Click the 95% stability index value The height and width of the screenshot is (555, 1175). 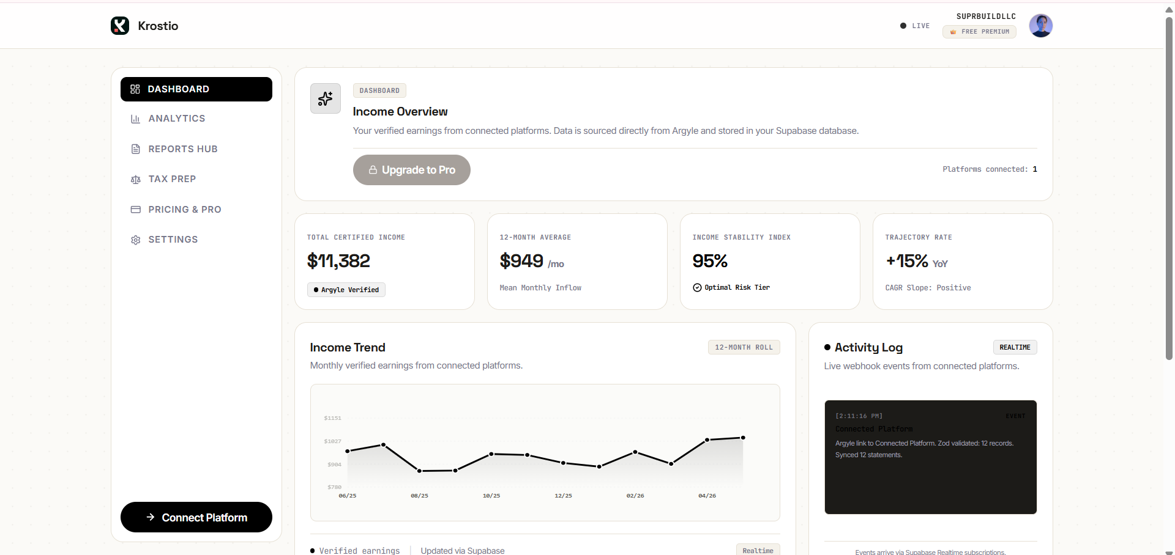tap(710, 261)
